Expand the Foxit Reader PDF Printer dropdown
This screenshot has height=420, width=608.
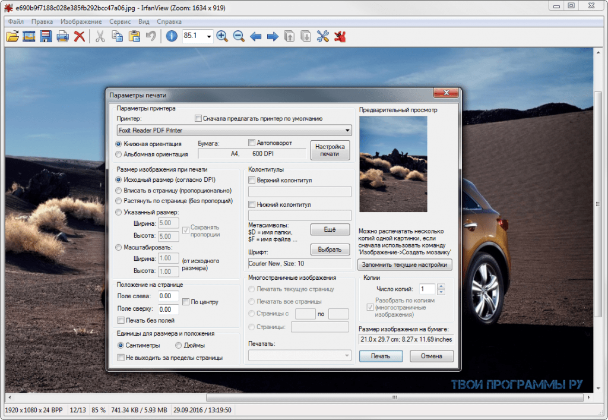click(x=347, y=130)
